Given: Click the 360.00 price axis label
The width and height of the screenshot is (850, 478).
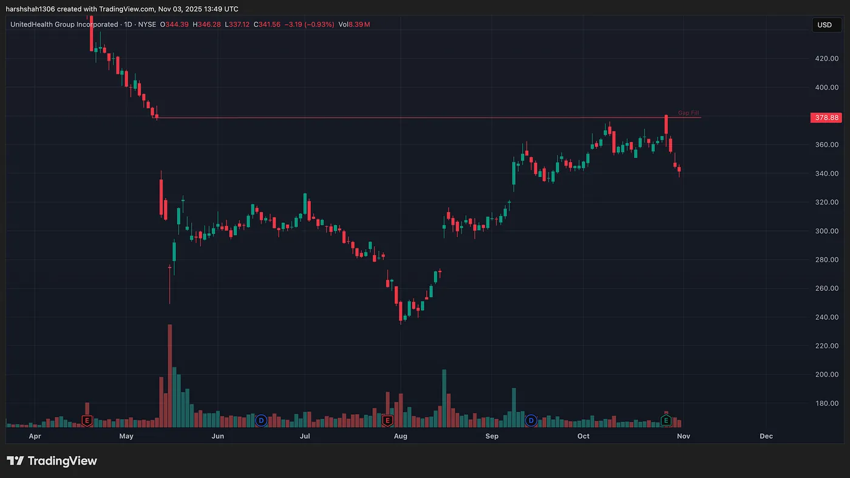Looking at the screenshot, I should (827, 145).
